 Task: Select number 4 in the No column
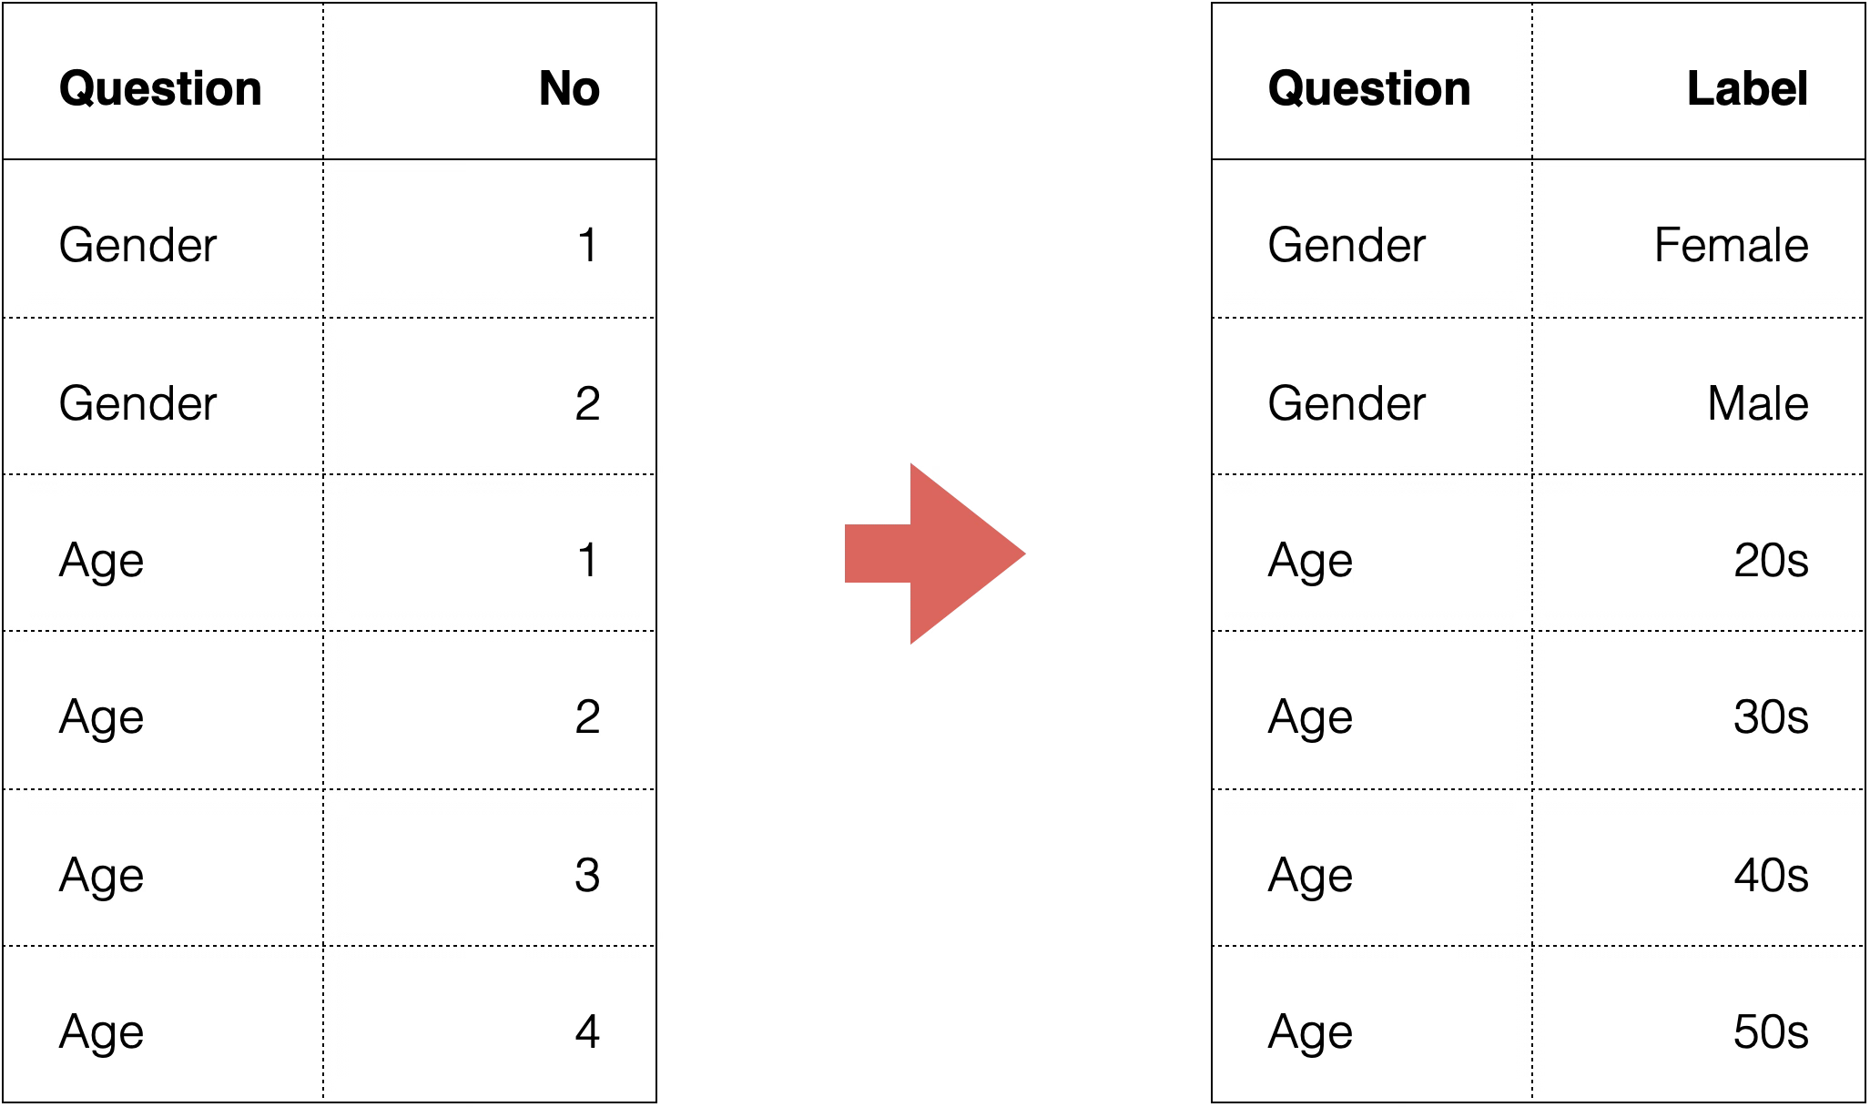pos(587,1031)
